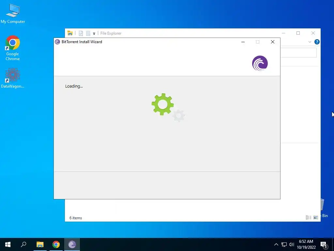Switch File Explorer to large icons view
Image resolution: width=334 pixels, height=251 pixels.
316,217
